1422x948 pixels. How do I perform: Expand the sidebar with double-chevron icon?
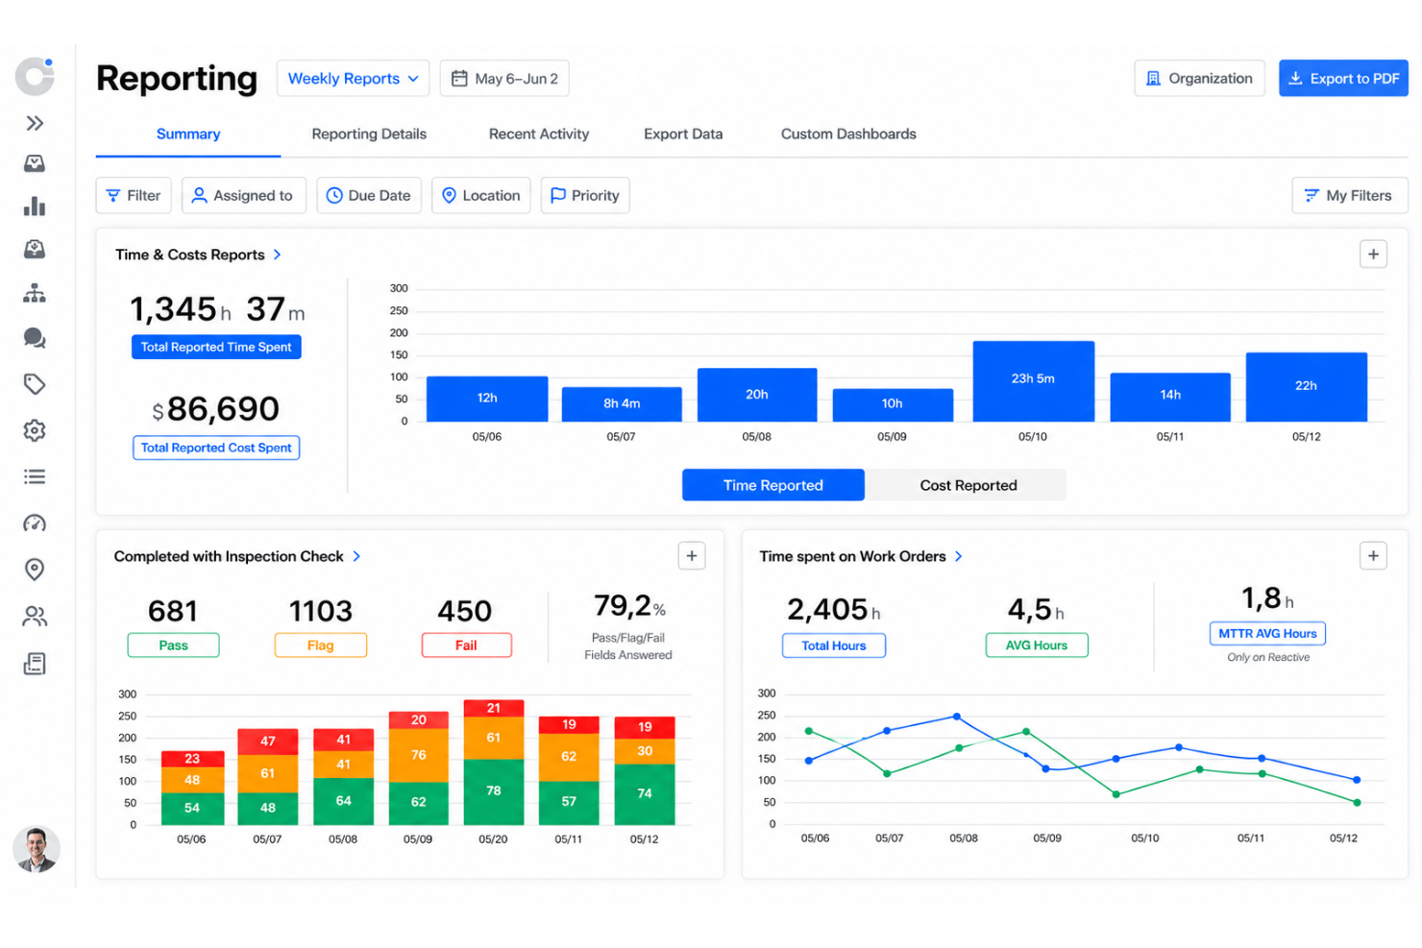pyautogui.click(x=35, y=123)
